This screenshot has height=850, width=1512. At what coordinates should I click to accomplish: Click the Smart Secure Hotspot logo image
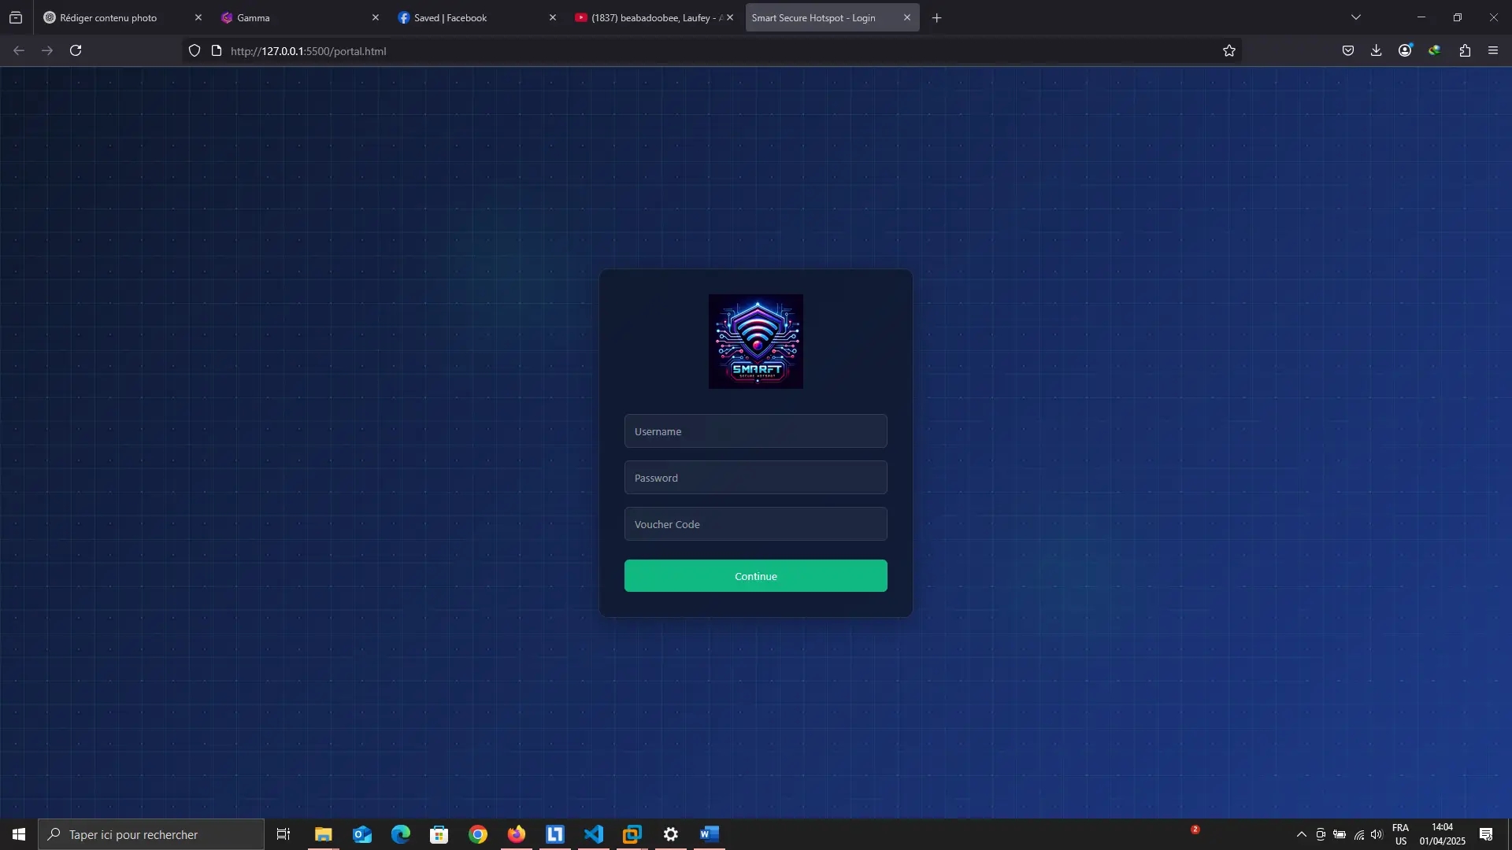coord(756,342)
